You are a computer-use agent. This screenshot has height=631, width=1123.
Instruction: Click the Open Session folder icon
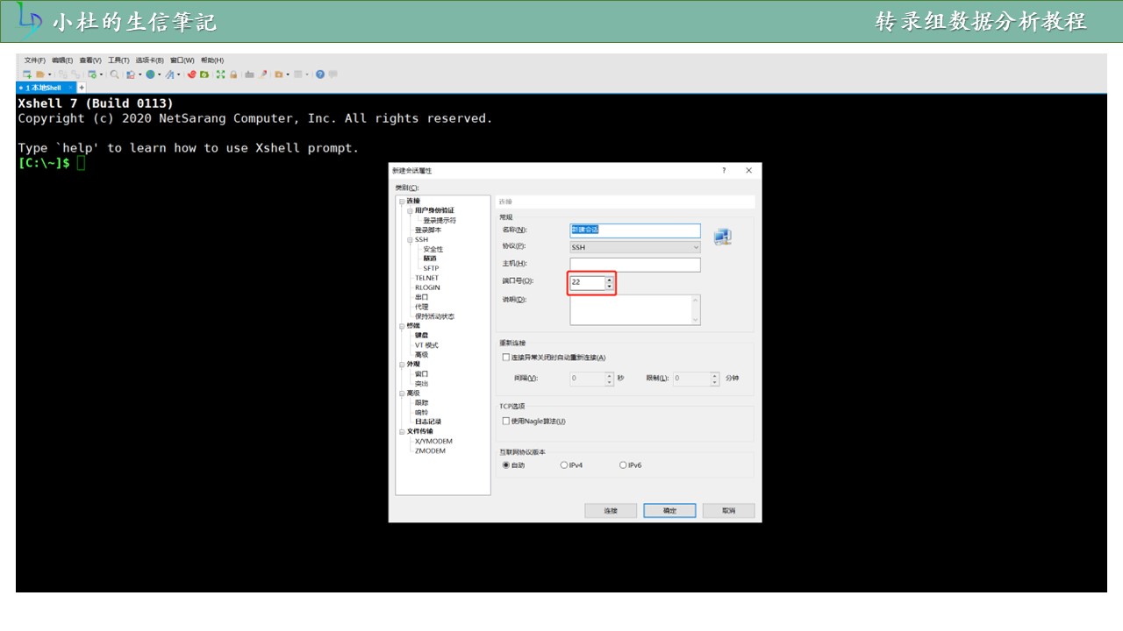40,74
